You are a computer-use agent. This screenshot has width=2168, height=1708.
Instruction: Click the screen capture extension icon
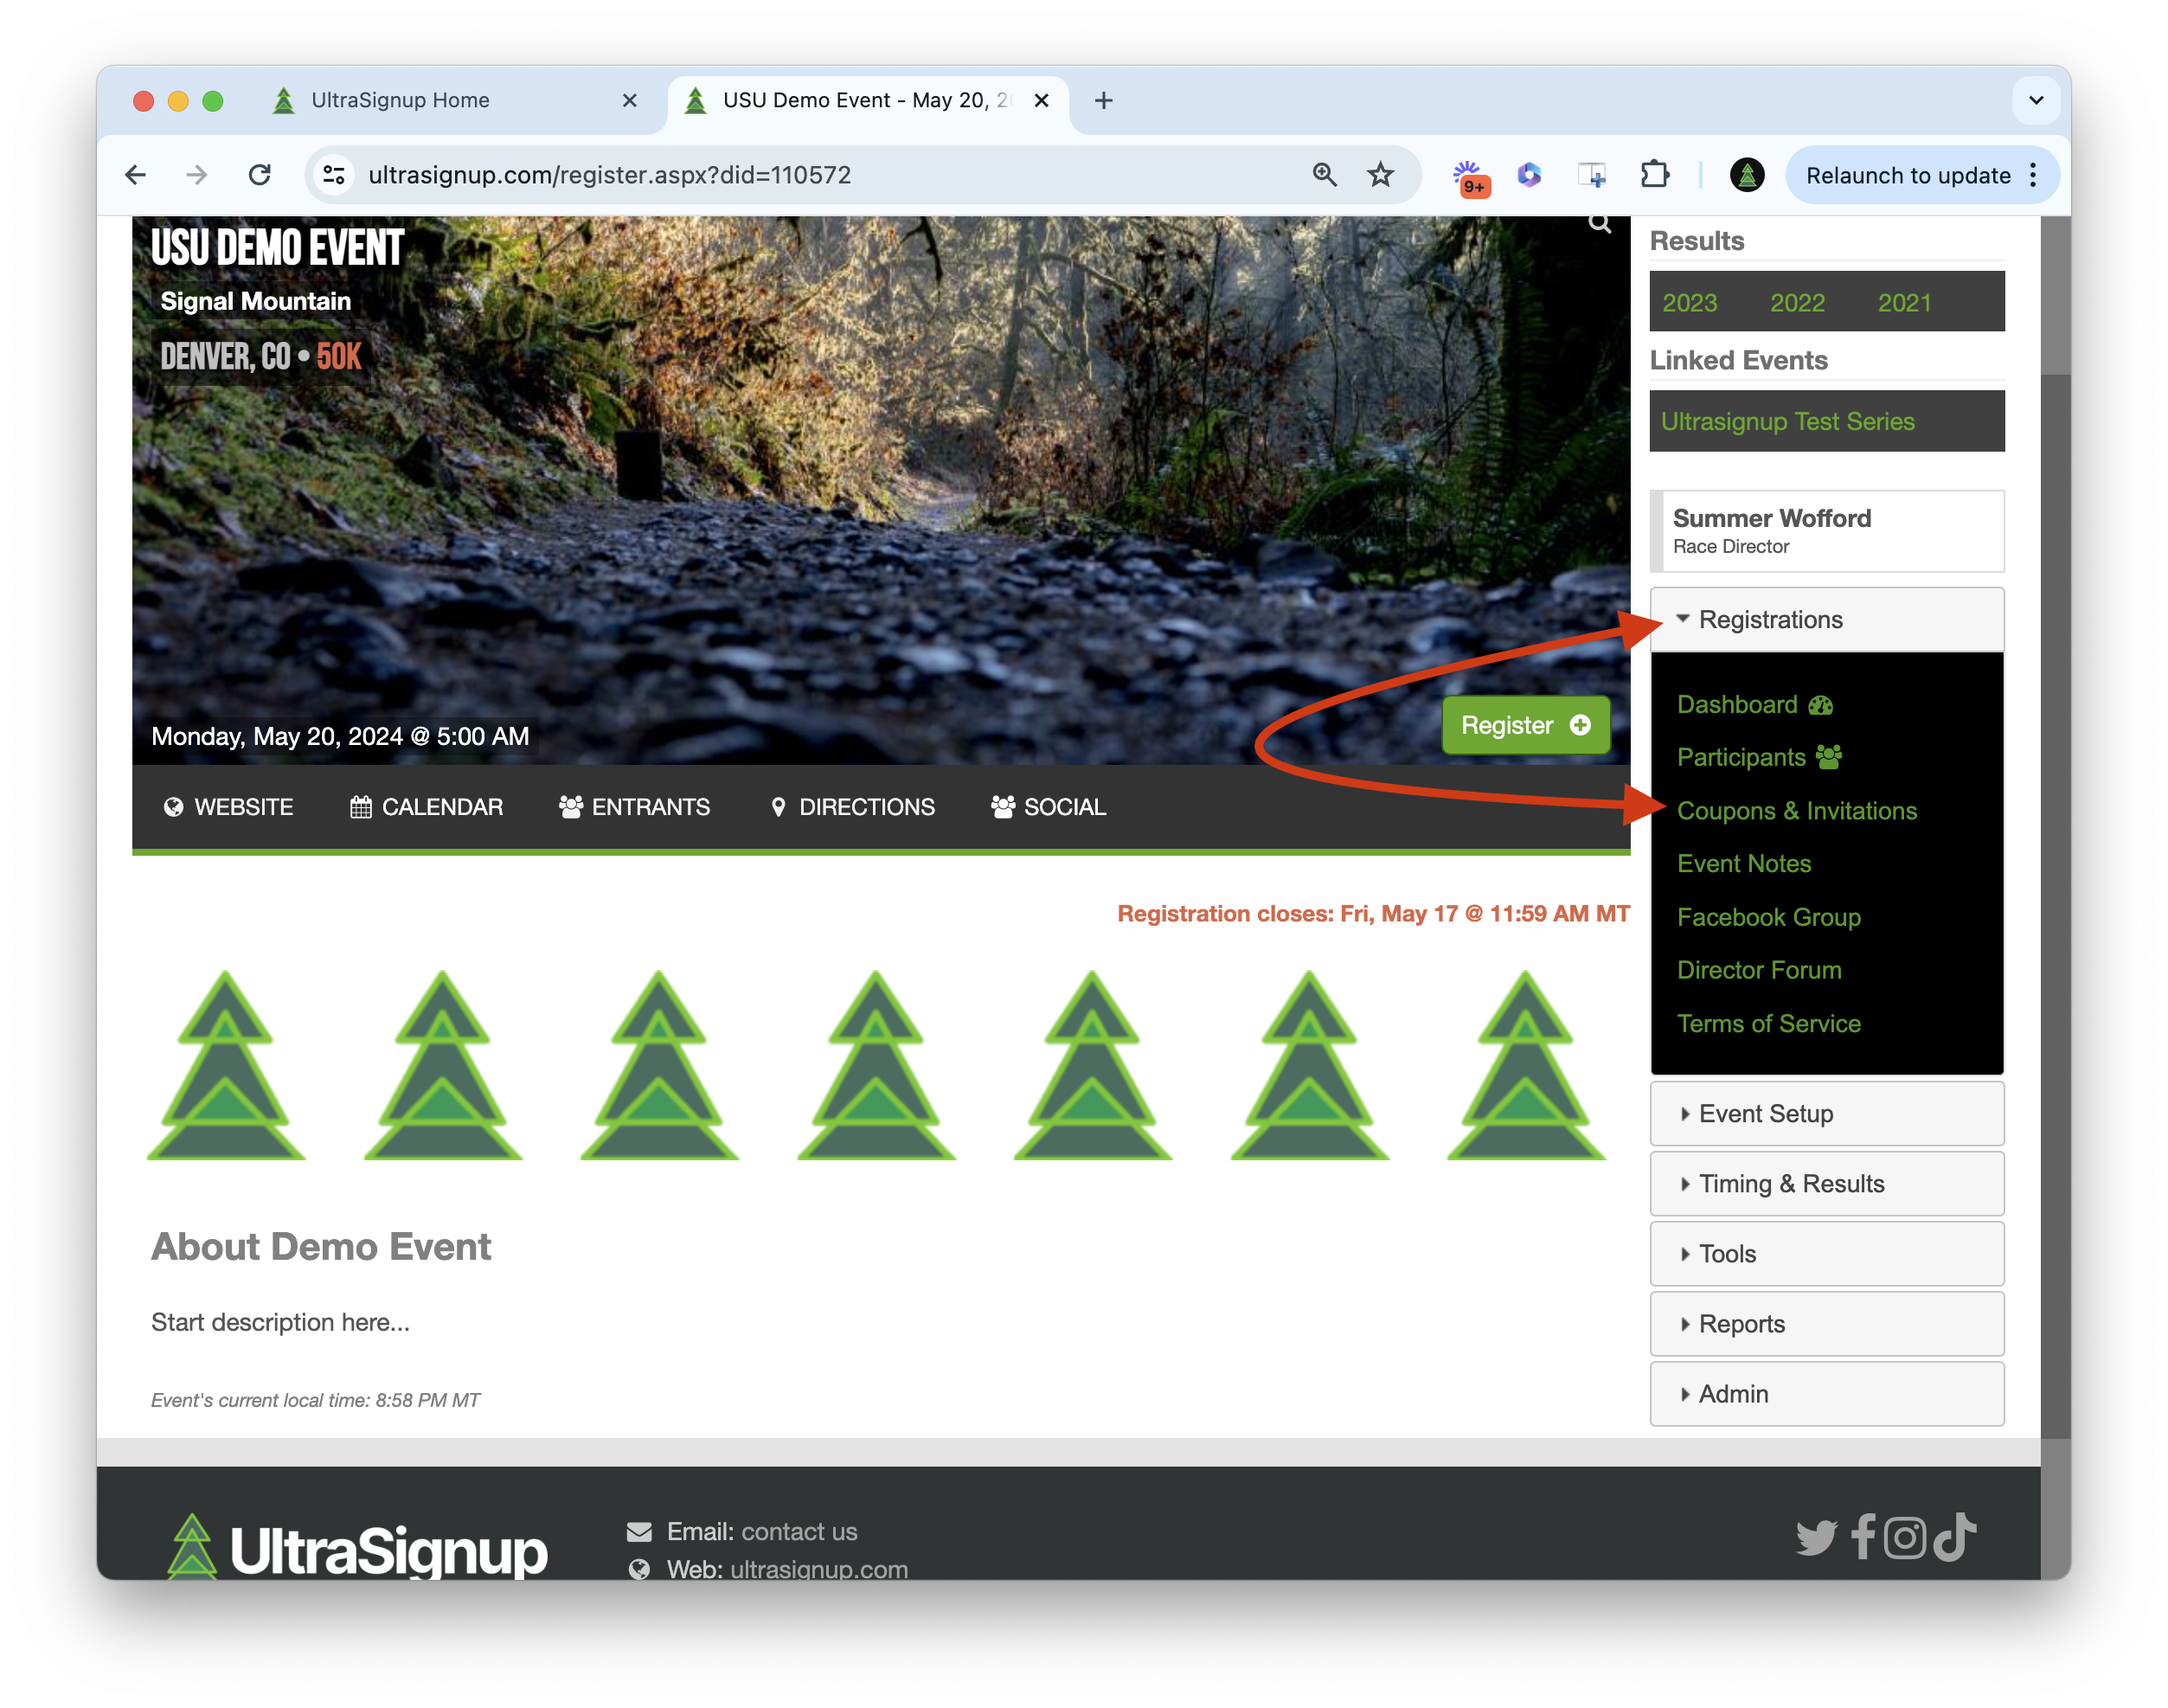pyautogui.click(x=1591, y=175)
